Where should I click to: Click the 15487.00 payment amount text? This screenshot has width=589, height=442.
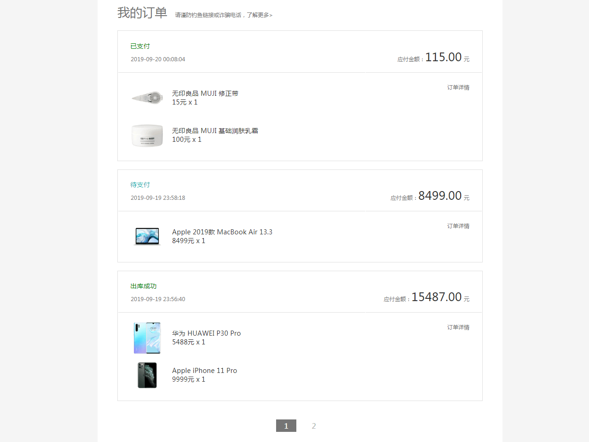(x=437, y=297)
